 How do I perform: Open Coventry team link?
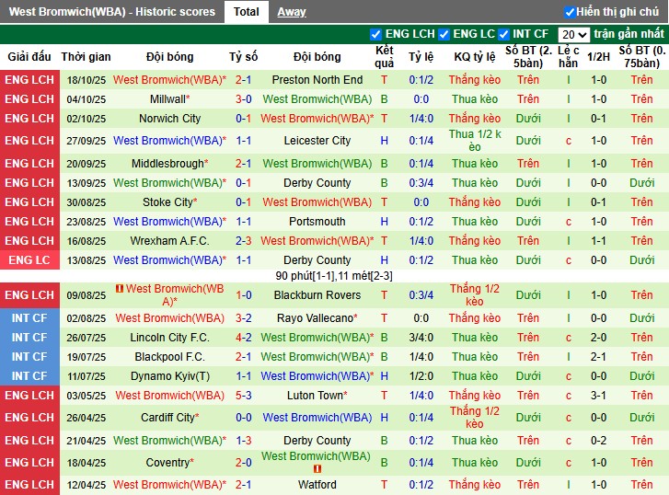pos(167,463)
